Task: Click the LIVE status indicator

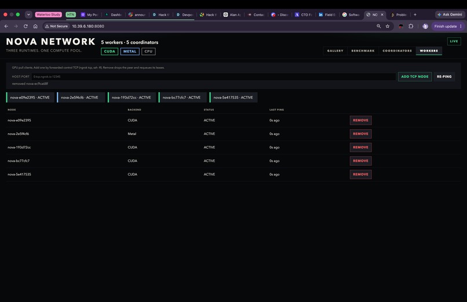Action: point(454,41)
